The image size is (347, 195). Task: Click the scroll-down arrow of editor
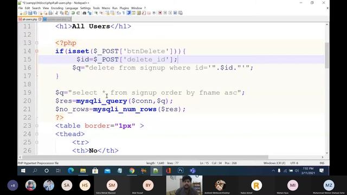[x=327, y=153]
